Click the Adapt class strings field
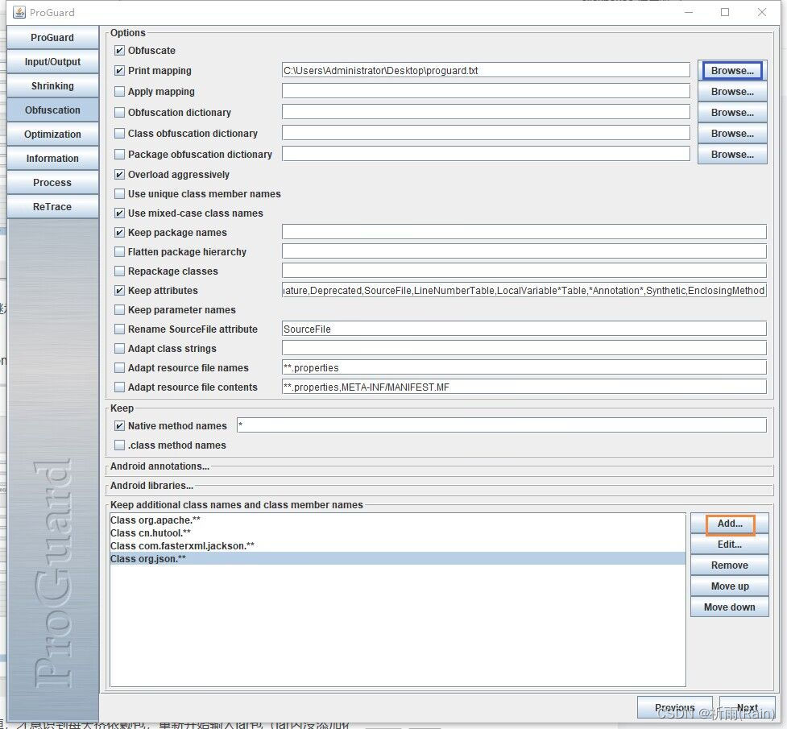The height and width of the screenshot is (729, 787). pyautogui.click(x=524, y=348)
